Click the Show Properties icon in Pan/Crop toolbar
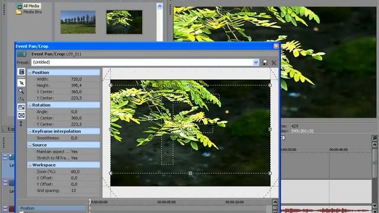 (x=21, y=72)
